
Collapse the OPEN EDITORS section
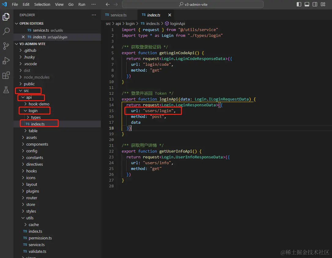click(31, 23)
